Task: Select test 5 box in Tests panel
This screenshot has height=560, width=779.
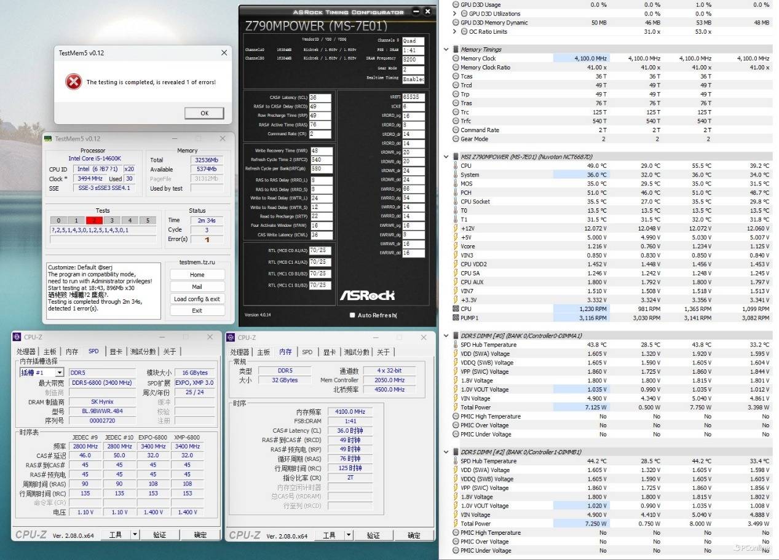Action: tap(148, 220)
